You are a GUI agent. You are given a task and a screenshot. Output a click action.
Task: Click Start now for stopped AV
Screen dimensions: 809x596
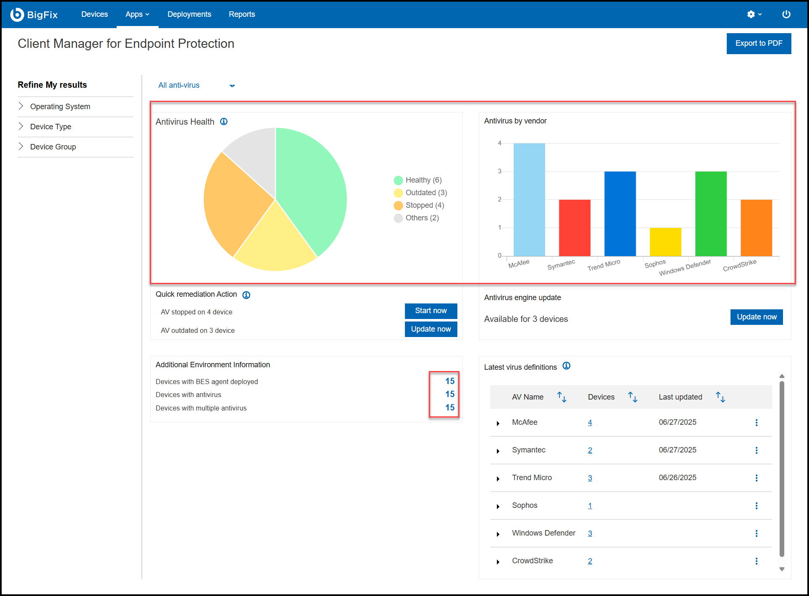pyautogui.click(x=431, y=311)
